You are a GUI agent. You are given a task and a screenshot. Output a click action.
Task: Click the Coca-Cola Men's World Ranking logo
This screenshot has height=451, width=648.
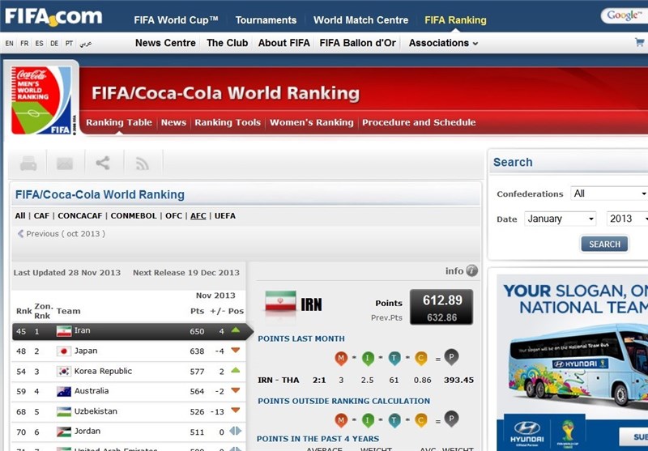42,100
